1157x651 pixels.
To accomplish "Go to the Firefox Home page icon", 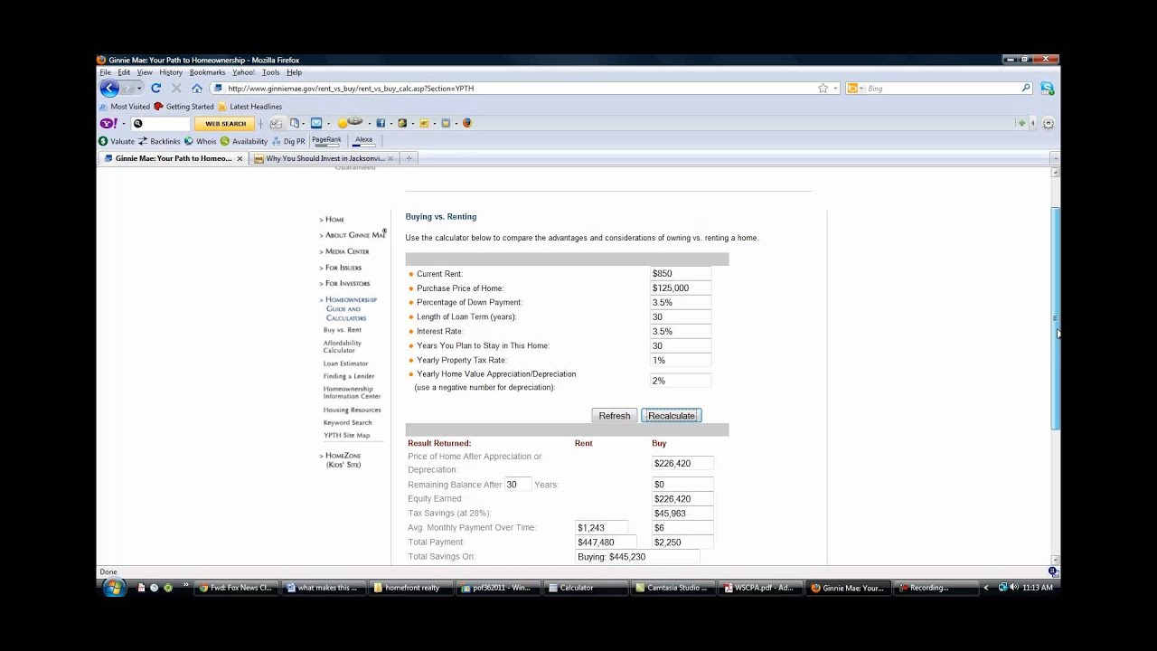I will click(x=197, y=89).
